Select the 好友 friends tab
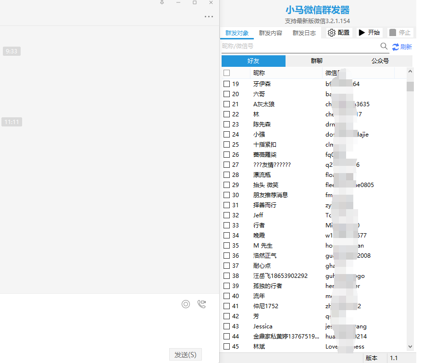Image resolution: width=423 pixels, height=363 pixels. coord(253,61)
